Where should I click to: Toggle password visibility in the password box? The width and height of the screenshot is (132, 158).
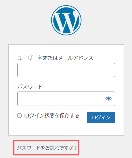pos(109,98)
